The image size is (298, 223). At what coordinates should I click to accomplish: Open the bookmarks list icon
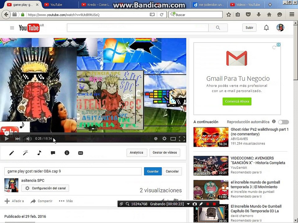click(238, 15)
